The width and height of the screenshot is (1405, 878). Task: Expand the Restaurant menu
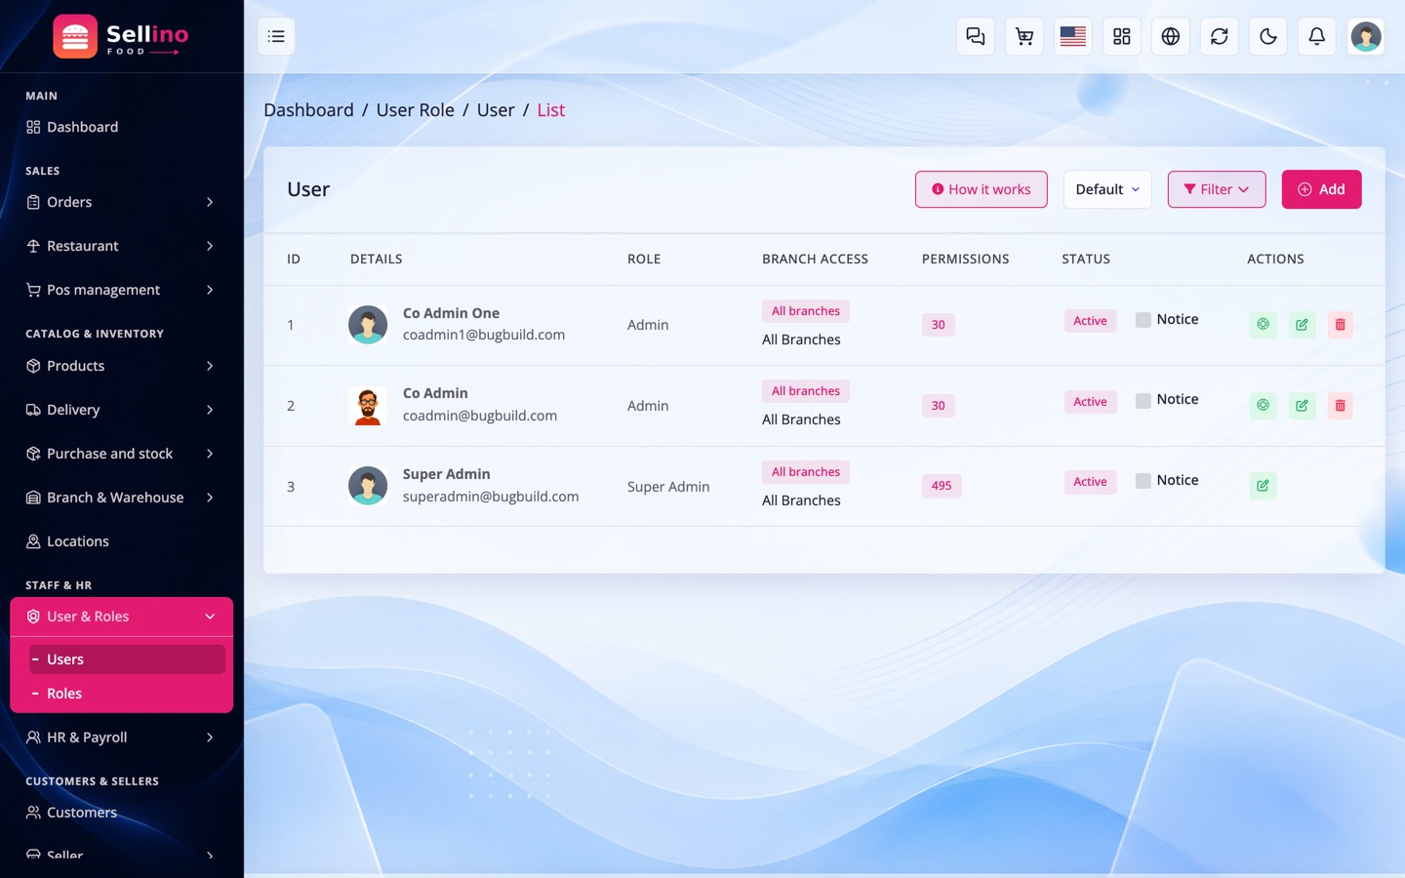pyautogui.click(x=121, y=246)
